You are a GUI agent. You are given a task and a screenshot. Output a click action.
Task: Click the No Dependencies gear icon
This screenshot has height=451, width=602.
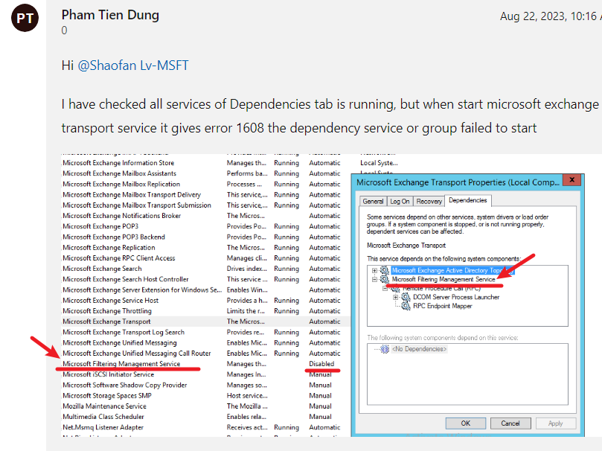(384, 349)
